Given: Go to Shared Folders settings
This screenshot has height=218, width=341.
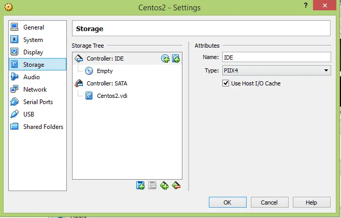Looking at the screenshot, I should pos(43,127).
